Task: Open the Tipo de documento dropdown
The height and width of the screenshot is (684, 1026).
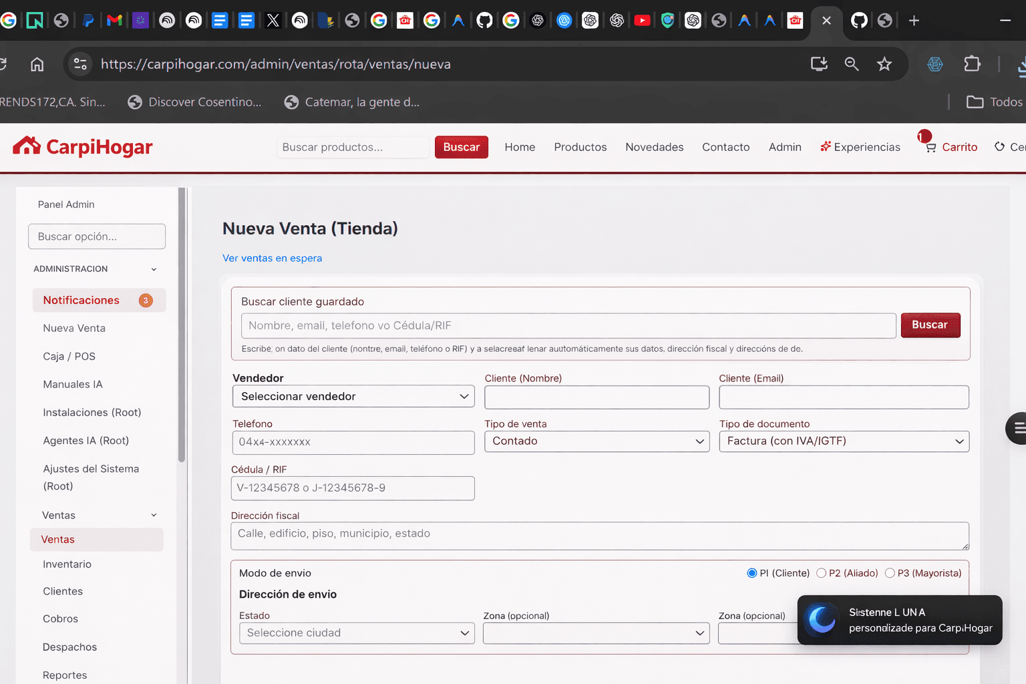Action: pos(843,441)
